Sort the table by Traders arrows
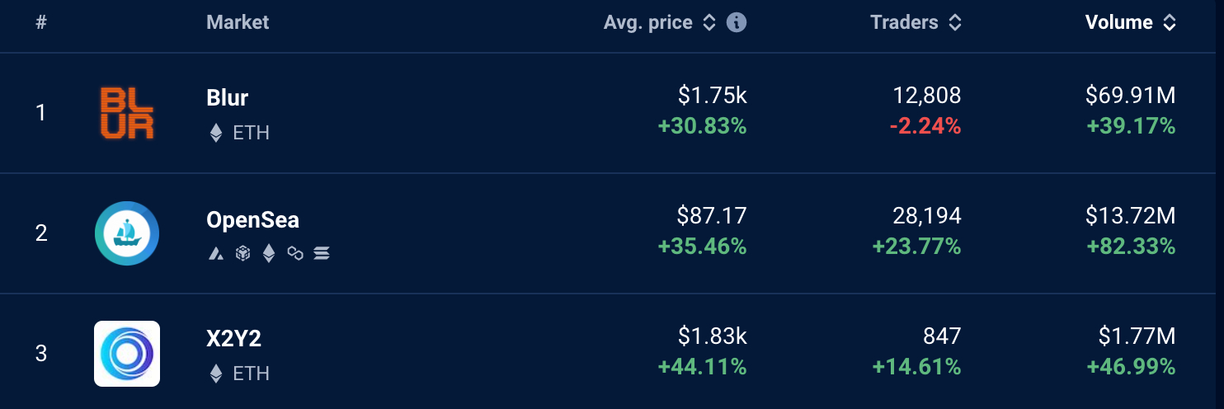Screen dimensions: 1224x409 pos(955,23)
